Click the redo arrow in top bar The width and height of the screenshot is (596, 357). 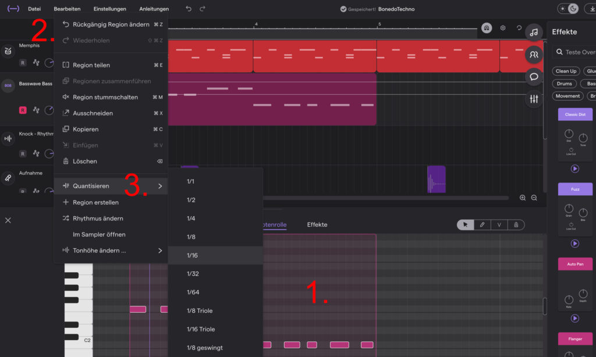(x=203, y=9)
